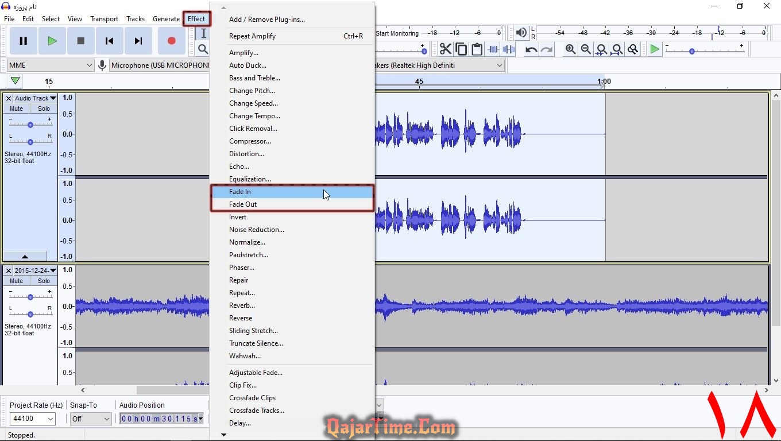The width and height of the screenshot is (781, 441).
Task: Click the Zoom In magnifier icon
Action: tap(570, 49)
